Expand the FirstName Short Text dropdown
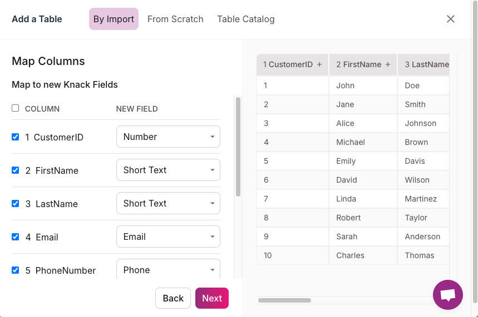This screenshot has height=317, width=478. [x=168, y=170]
